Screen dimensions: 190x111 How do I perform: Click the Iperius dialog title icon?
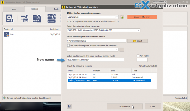[64, 7]
